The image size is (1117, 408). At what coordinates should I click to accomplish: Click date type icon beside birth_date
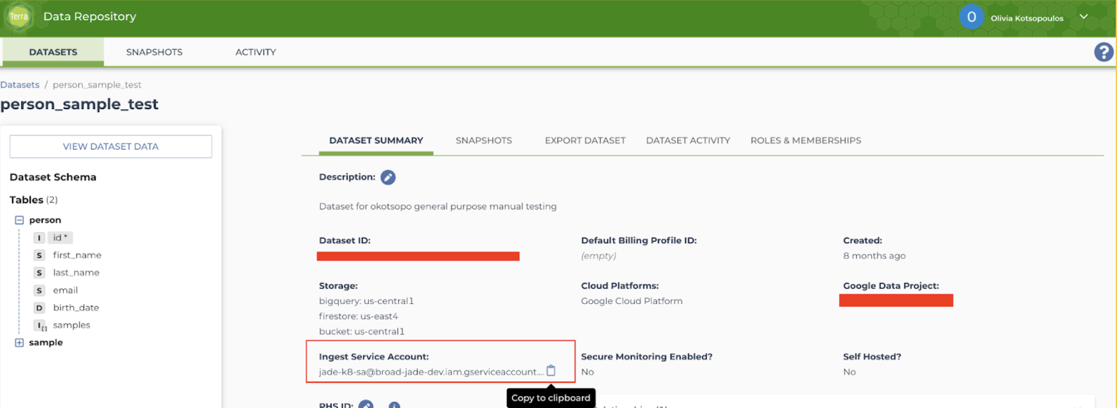(x=39, y=308)
